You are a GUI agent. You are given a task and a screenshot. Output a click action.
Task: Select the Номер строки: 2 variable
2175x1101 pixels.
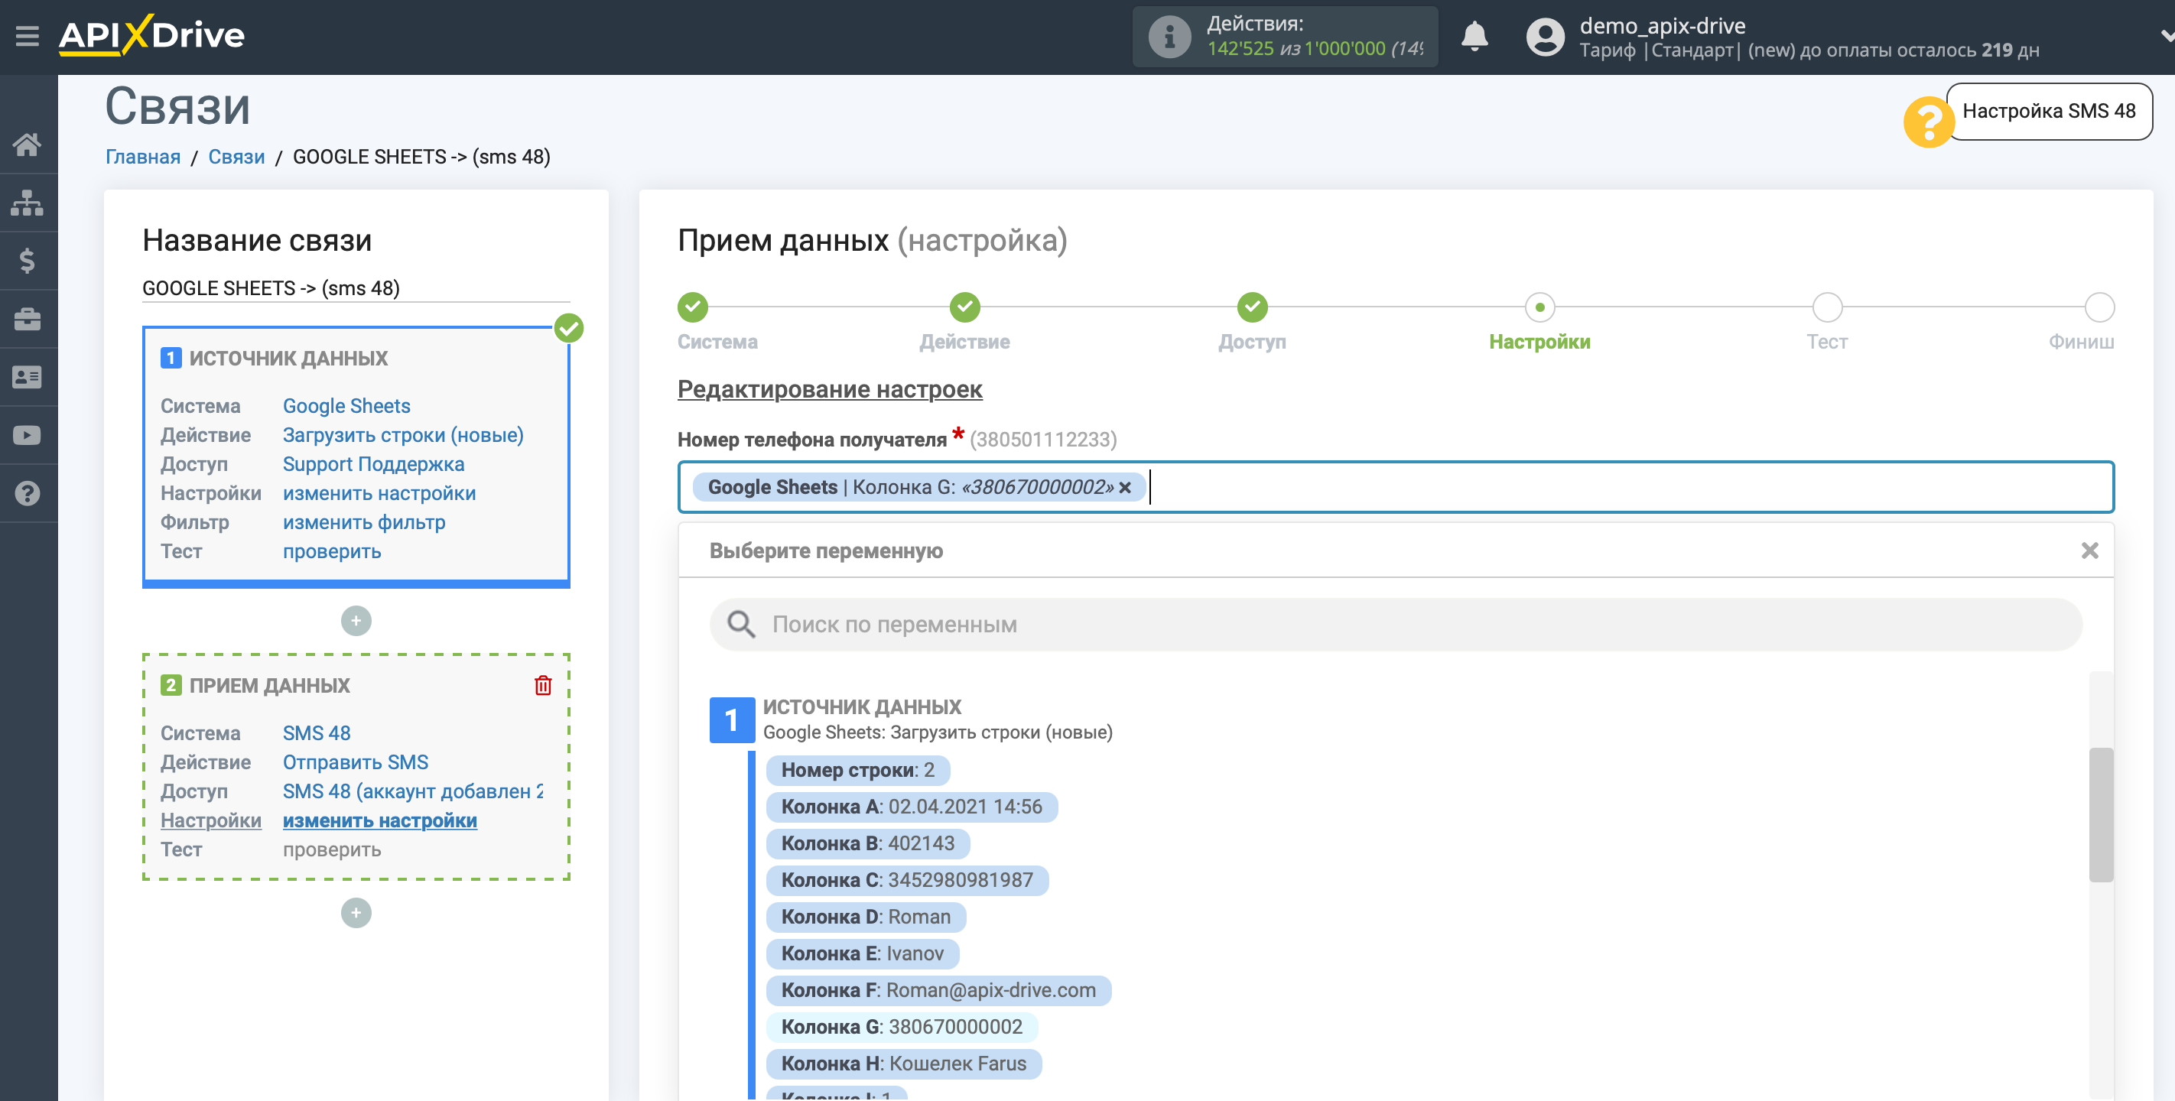click(857, 770)
